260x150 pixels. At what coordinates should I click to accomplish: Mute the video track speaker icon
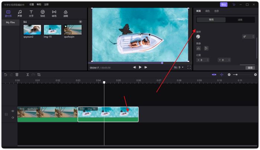click(13, 118)
